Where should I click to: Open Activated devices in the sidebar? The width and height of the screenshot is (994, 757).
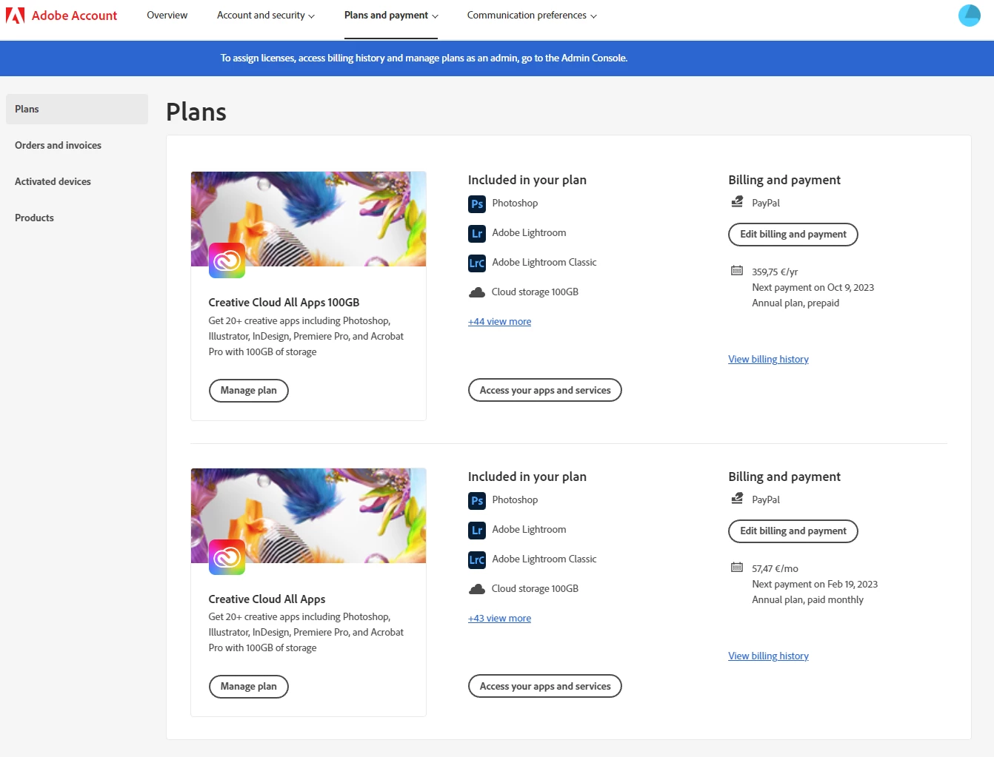tap(53, 181)
